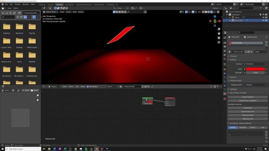Screen dimensions: 269x151
Task: Toggle render camera icon for Plane.002
Action: (266, 21)
